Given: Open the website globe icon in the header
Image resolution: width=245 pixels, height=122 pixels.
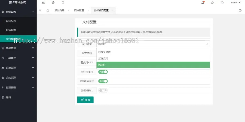Looking at the screenshot, I should click(x=53, y=3).
